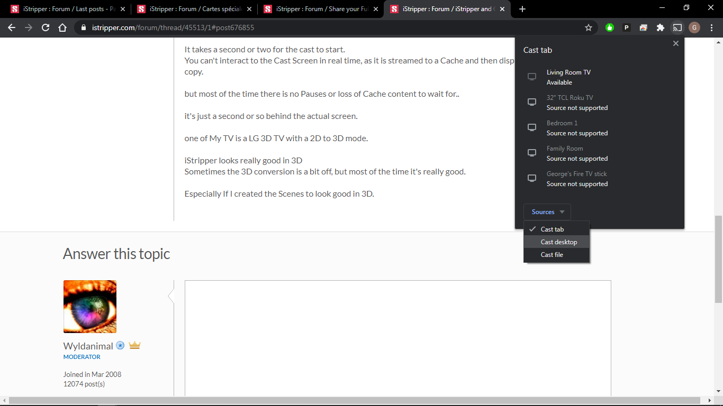Open the Extensions puzzle-piece menu

point(661,27)
